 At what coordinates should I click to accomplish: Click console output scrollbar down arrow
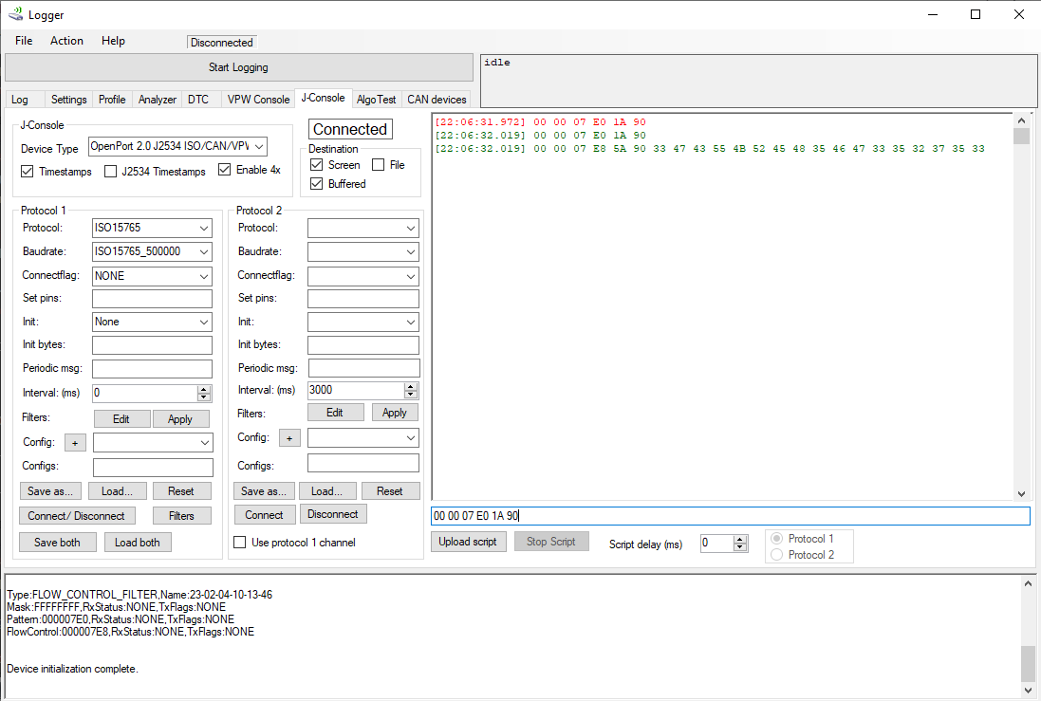click(1021, 494)
